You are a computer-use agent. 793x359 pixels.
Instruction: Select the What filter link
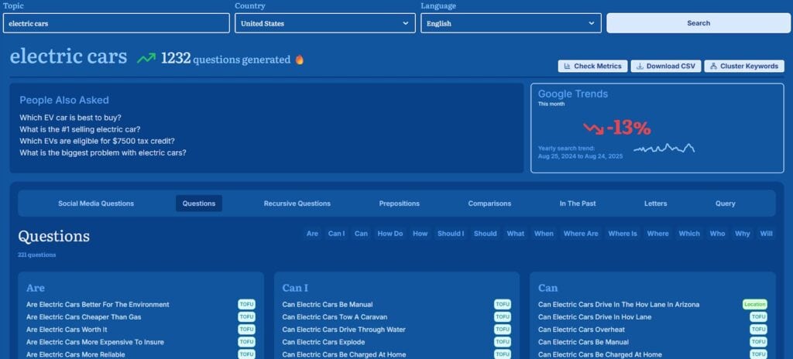[515, 234]
